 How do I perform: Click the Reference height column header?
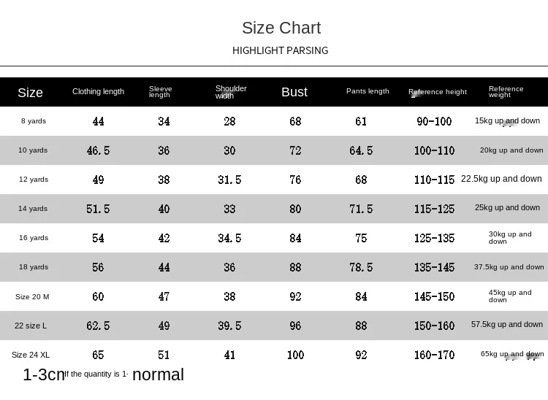point(438,92)
